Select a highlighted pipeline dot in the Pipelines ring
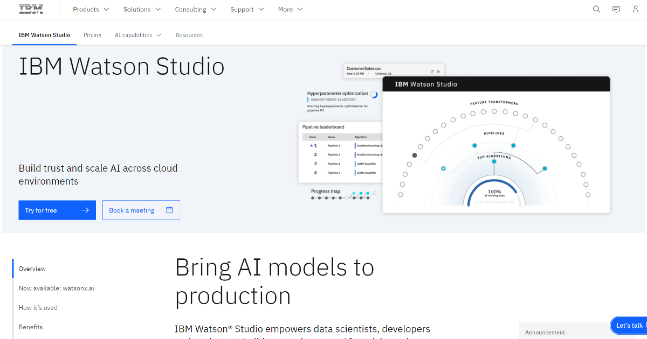This screenshot has height=339, width=647. click(475, 145)
